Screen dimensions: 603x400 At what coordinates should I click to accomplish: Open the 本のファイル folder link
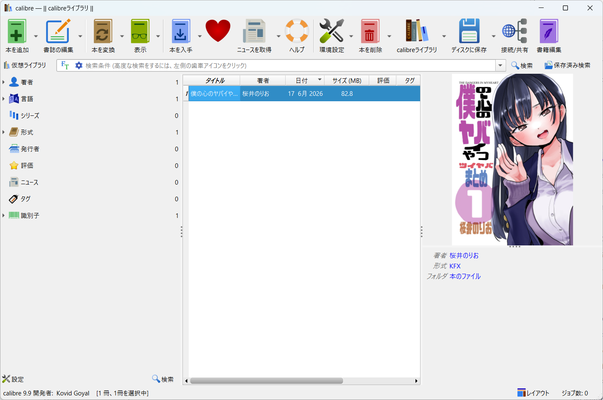[x=465, y=276]
